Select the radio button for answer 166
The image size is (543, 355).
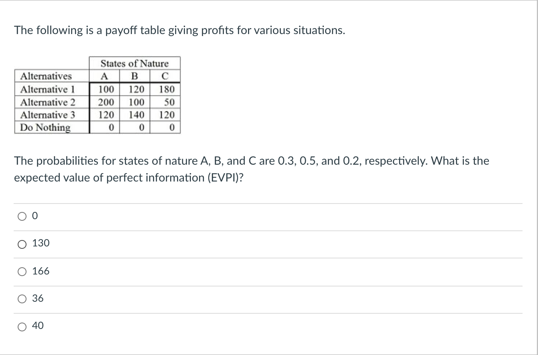pos(22,271)
